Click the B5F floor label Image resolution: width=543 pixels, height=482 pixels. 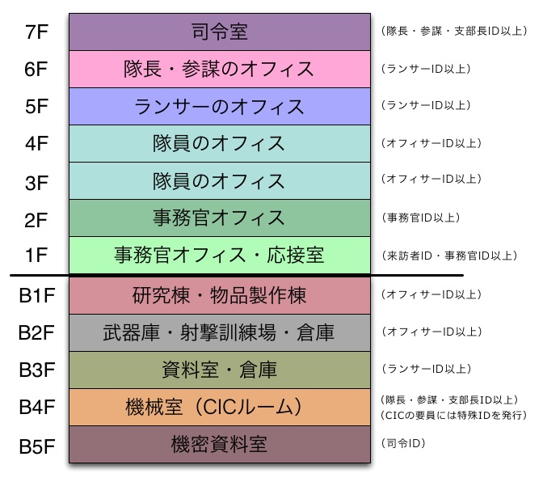[36, 446]
